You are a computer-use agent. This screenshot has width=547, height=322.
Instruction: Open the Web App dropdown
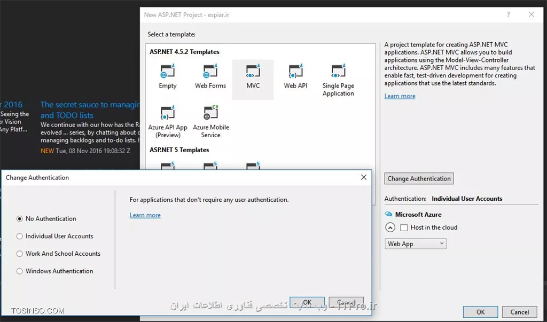pos(415,244)
